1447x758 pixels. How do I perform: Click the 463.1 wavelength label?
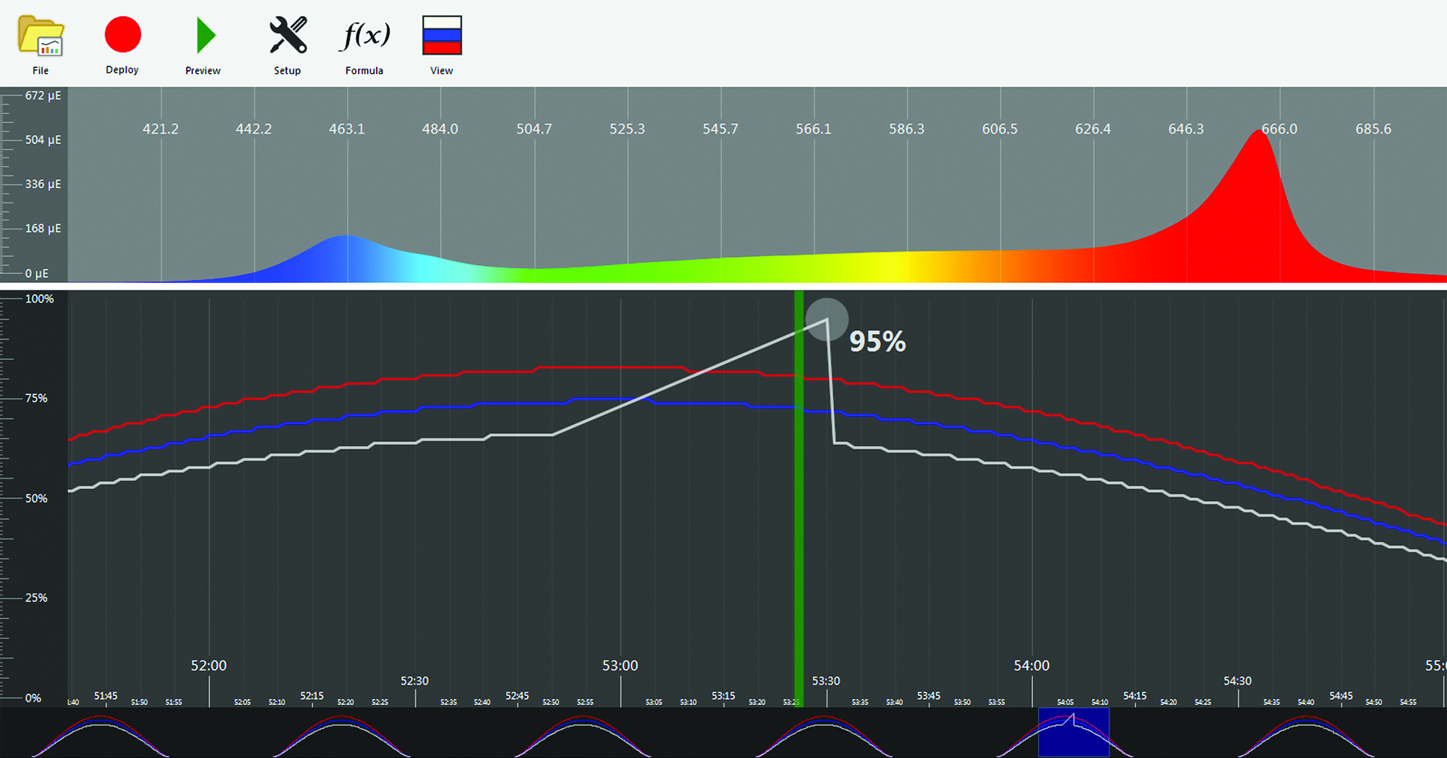point(347,129)
